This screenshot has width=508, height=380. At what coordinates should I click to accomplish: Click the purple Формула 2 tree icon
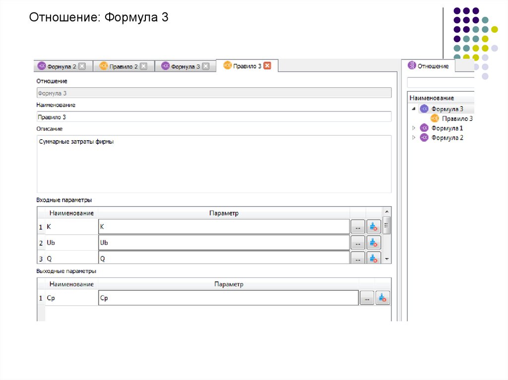click(x=424, y=138)
